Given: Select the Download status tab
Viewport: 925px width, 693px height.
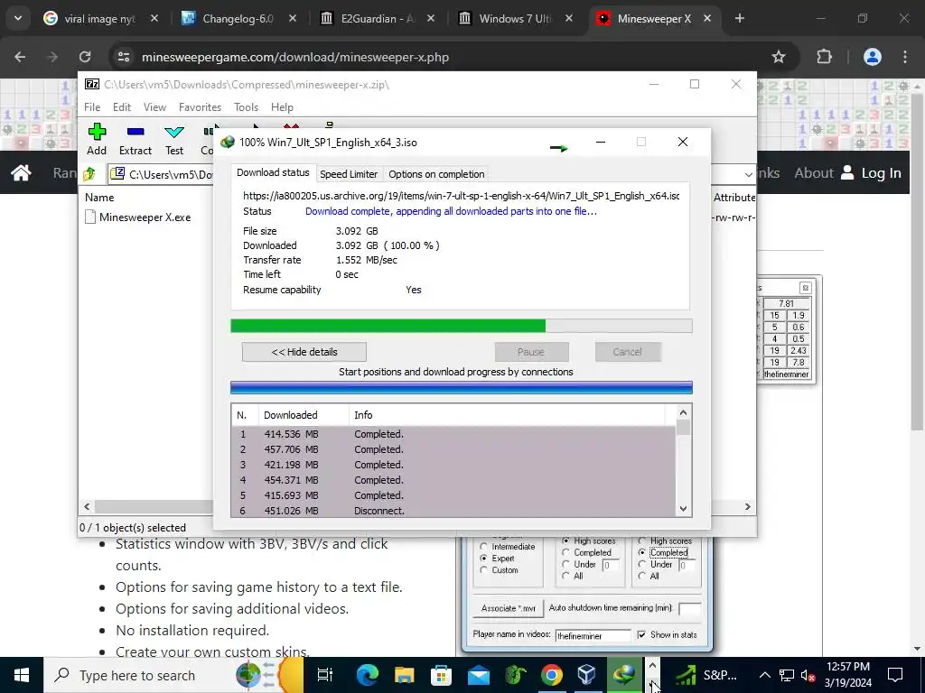Looking at the screenshot, I should pos(273,172).
